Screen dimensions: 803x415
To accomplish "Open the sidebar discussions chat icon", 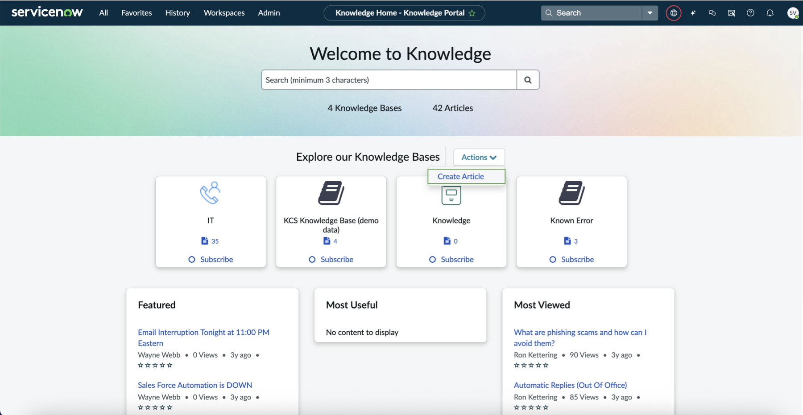I will coord(712,13).
